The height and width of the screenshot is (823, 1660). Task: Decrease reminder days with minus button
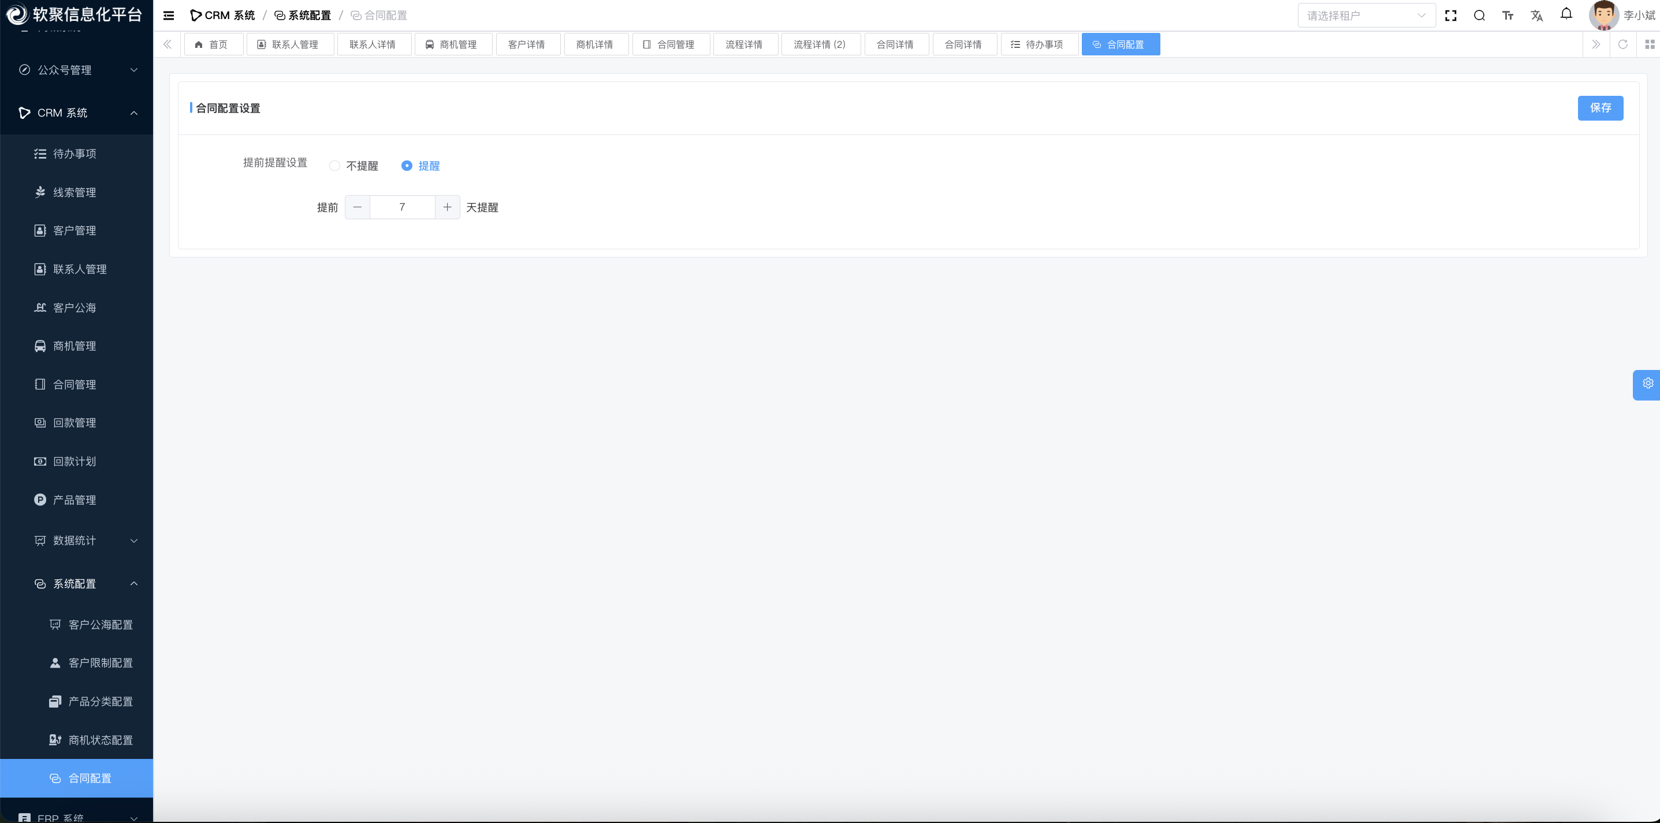(358, 207)
